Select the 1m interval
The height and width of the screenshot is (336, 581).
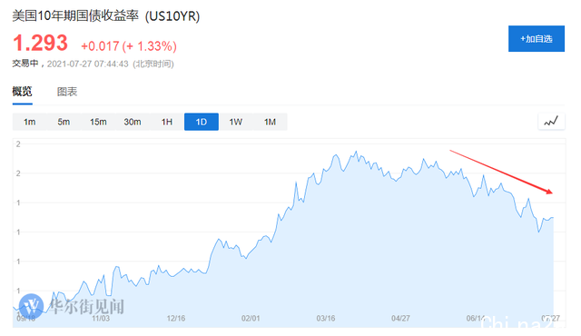coord(30,122)
